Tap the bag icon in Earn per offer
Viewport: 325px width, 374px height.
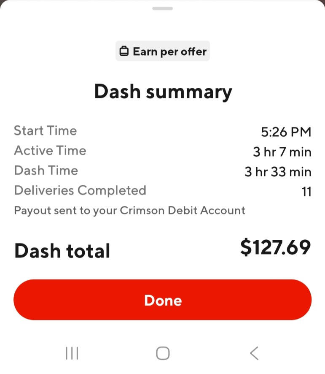point(124,51)
